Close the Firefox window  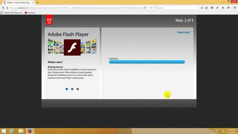pyautogui.click(x=234, y=1)
